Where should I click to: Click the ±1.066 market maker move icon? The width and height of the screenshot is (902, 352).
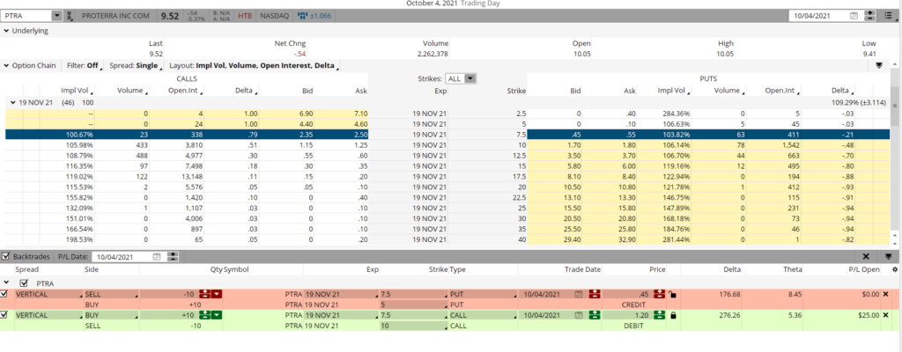click(x=308, y=16)
